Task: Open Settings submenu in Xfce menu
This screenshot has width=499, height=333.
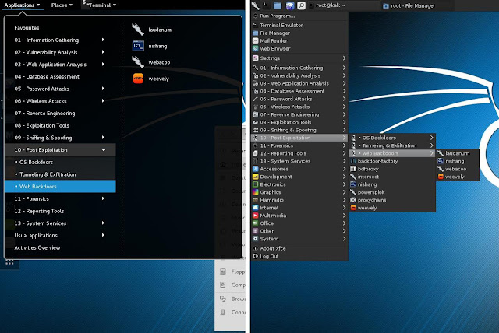Action: (299, 58)
